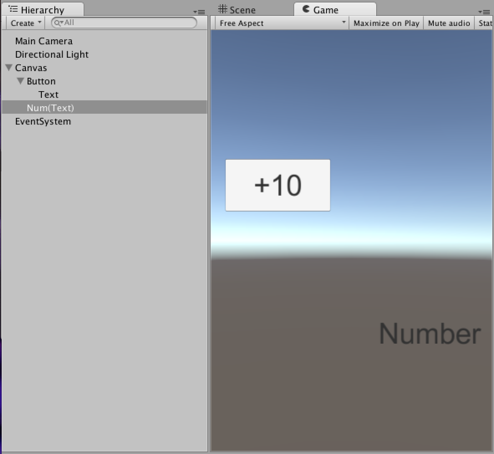494x454 pixels.
Task: Select Directional Light object
Action: pos(52,54)
